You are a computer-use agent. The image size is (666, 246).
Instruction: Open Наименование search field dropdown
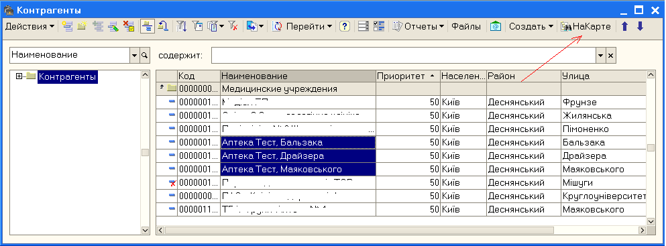[x=135, y=55]
